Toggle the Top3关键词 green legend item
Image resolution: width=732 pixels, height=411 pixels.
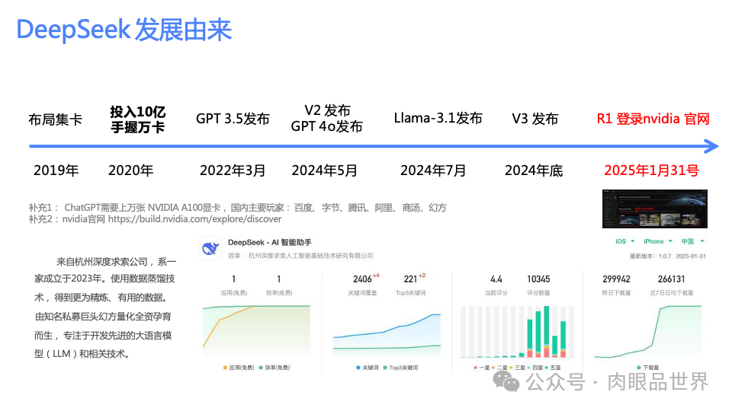(400, 368)
